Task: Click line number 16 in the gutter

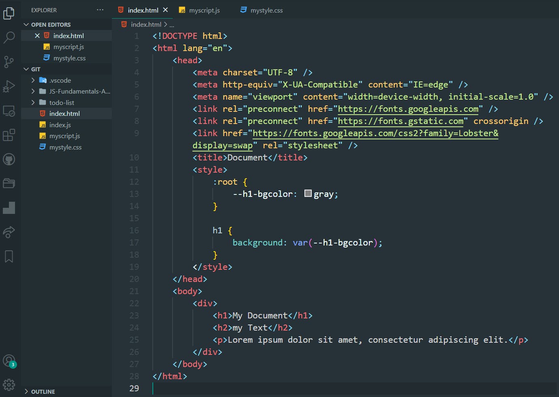Action: (x=134, y=231)
